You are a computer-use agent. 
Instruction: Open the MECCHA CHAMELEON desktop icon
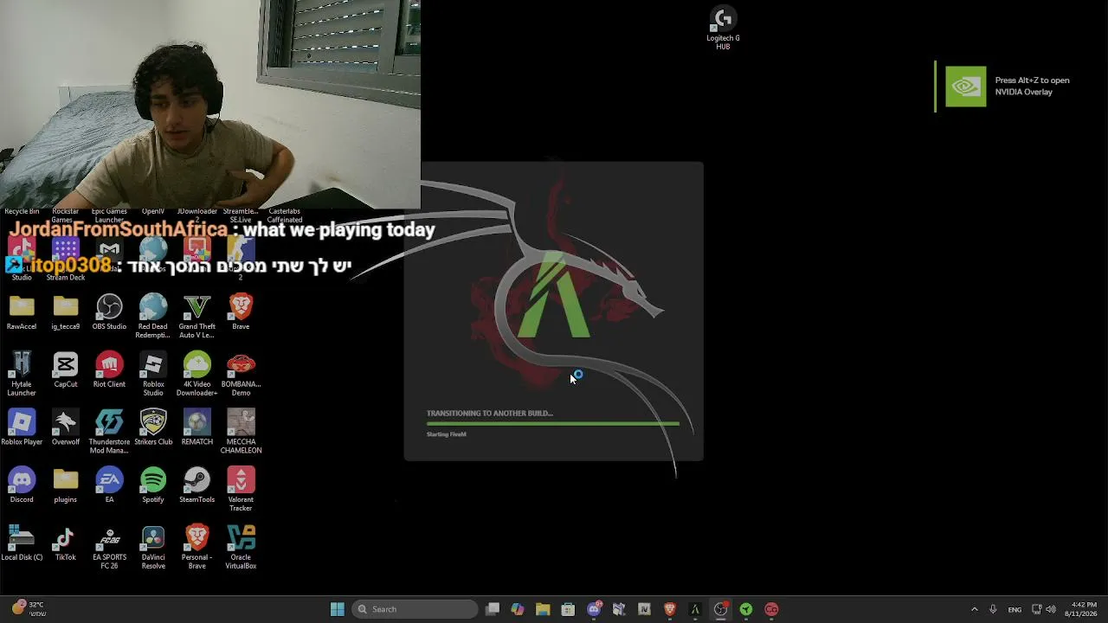[241, 432]
